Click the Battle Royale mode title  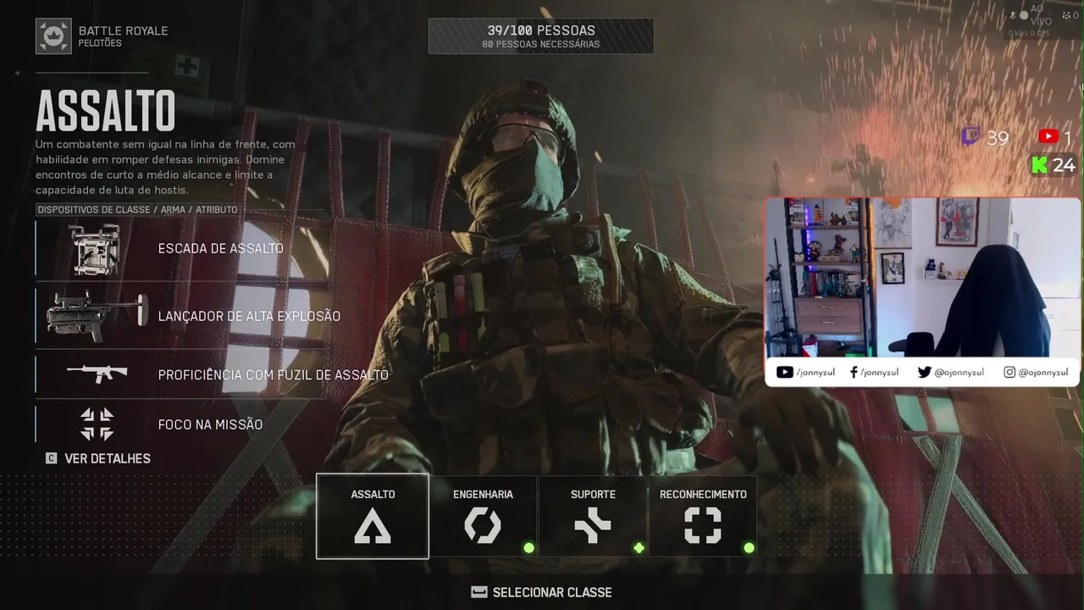click(x=124, y=30)
